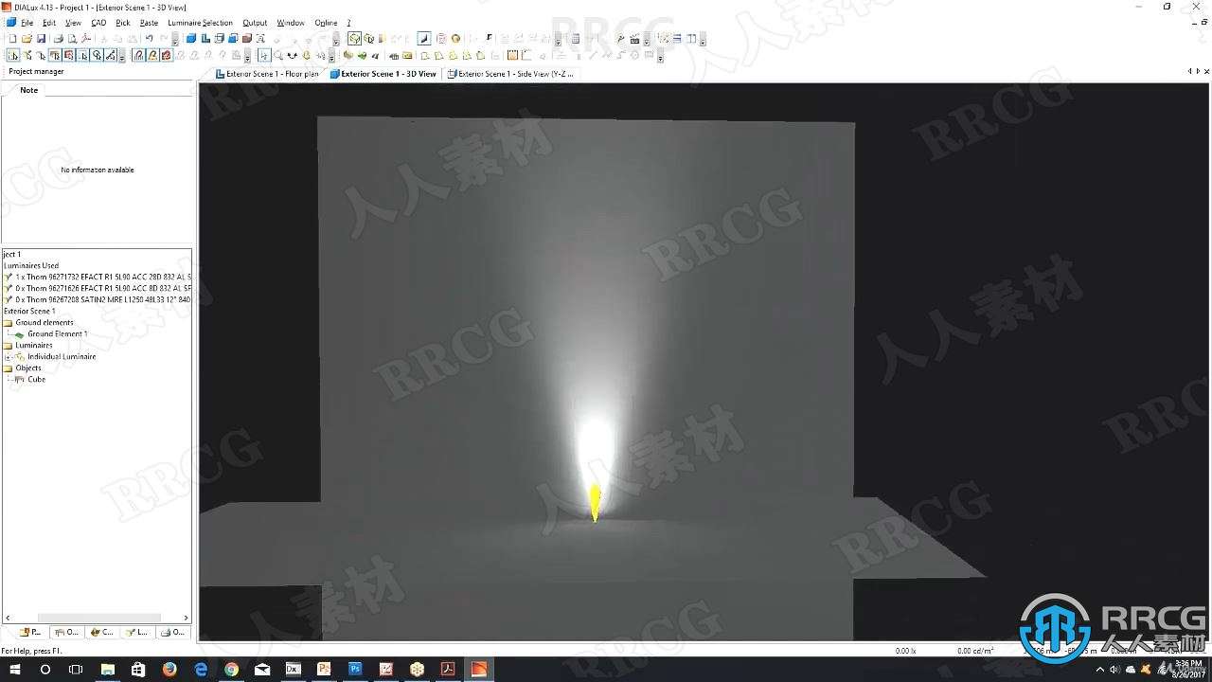Select the Ground Element 1 tree item
The image size is (1212, 682).
[57, 333]
